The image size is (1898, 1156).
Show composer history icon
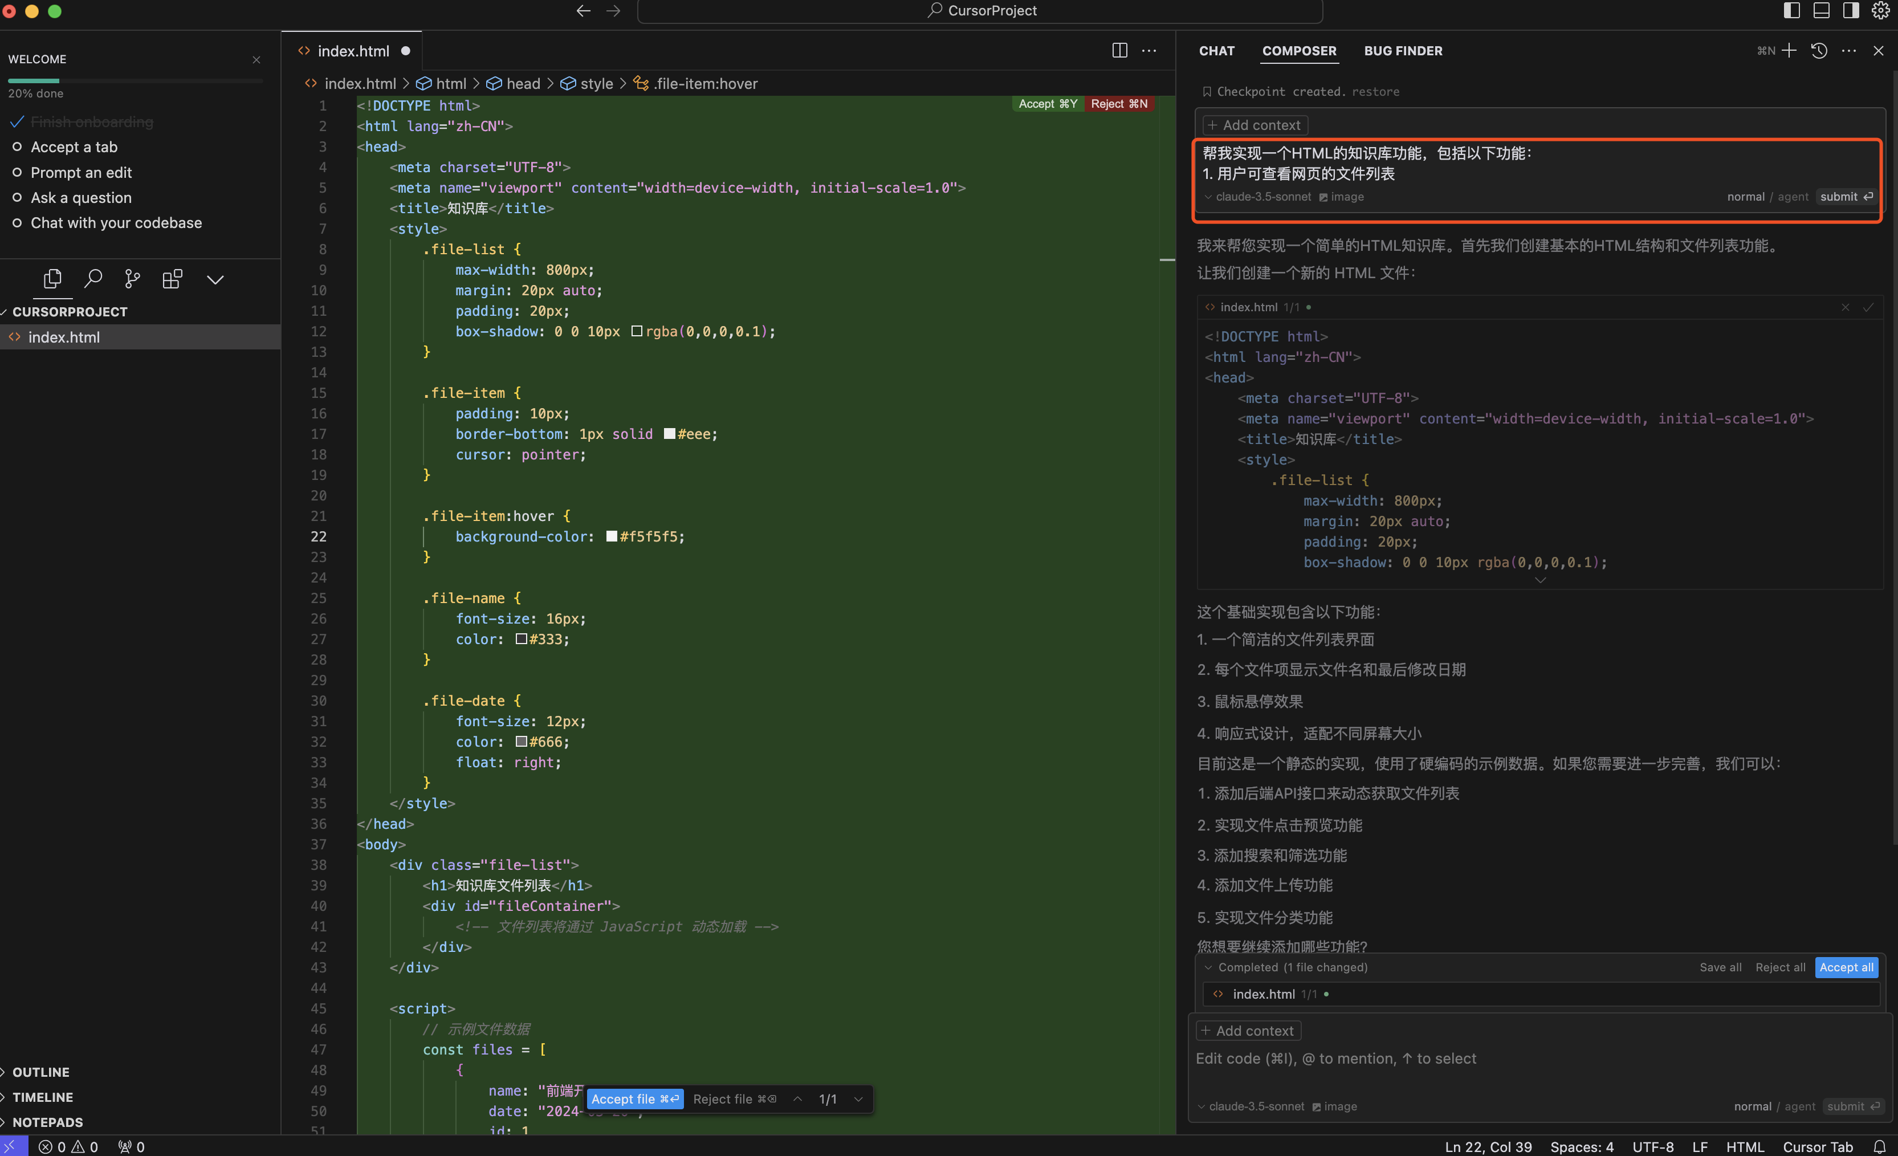pyautogui.click(x=1819, y=51)
